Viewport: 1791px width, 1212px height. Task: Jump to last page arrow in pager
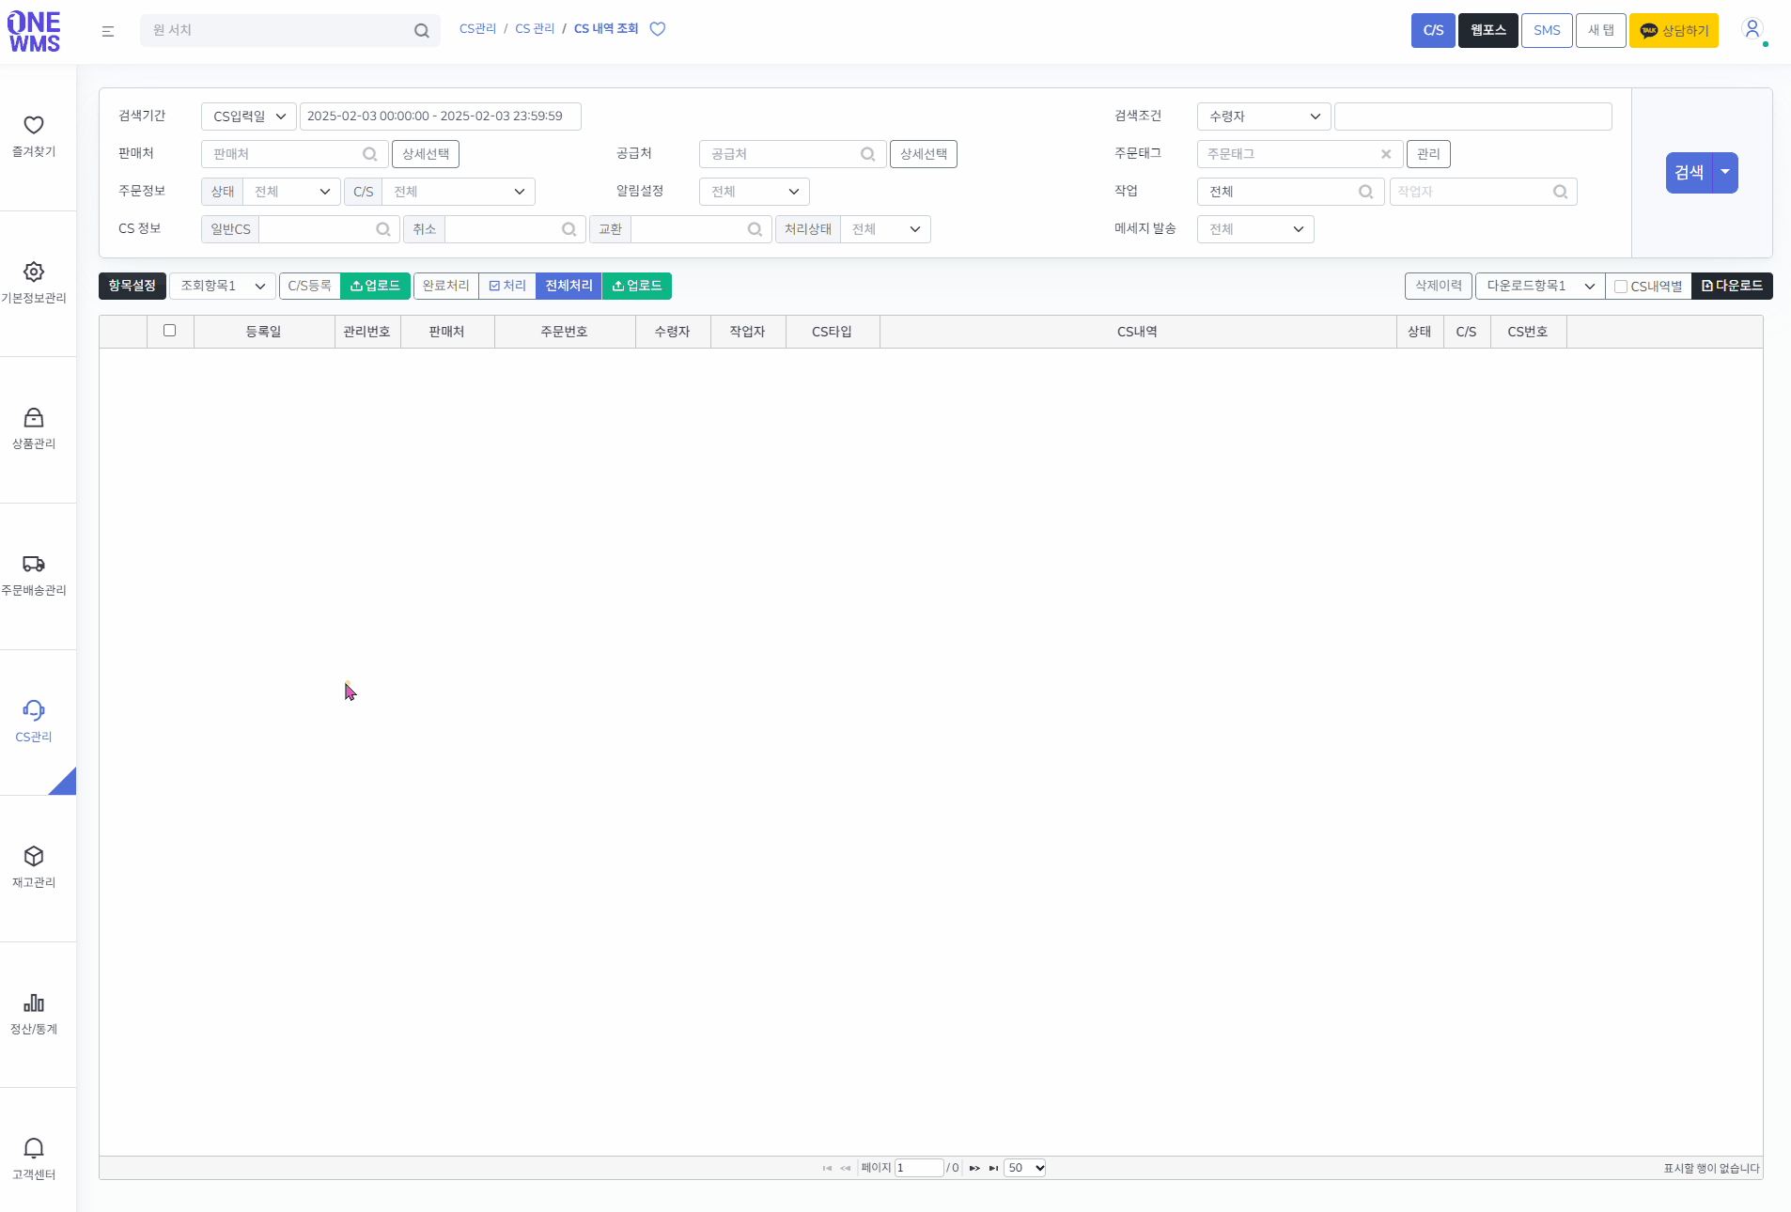(993, 1168)
